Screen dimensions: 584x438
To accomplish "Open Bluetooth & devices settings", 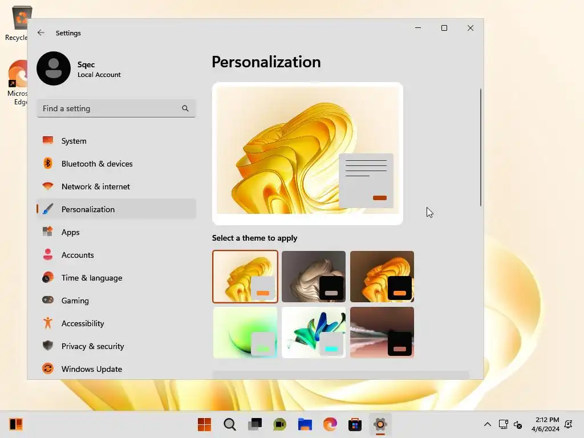I will point(116,164).
